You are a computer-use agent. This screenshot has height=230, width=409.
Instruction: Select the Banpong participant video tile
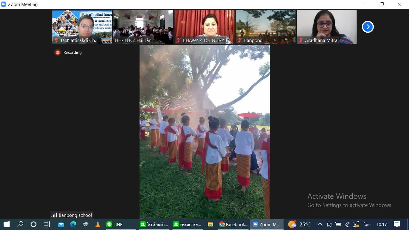[x=265, y=26]
